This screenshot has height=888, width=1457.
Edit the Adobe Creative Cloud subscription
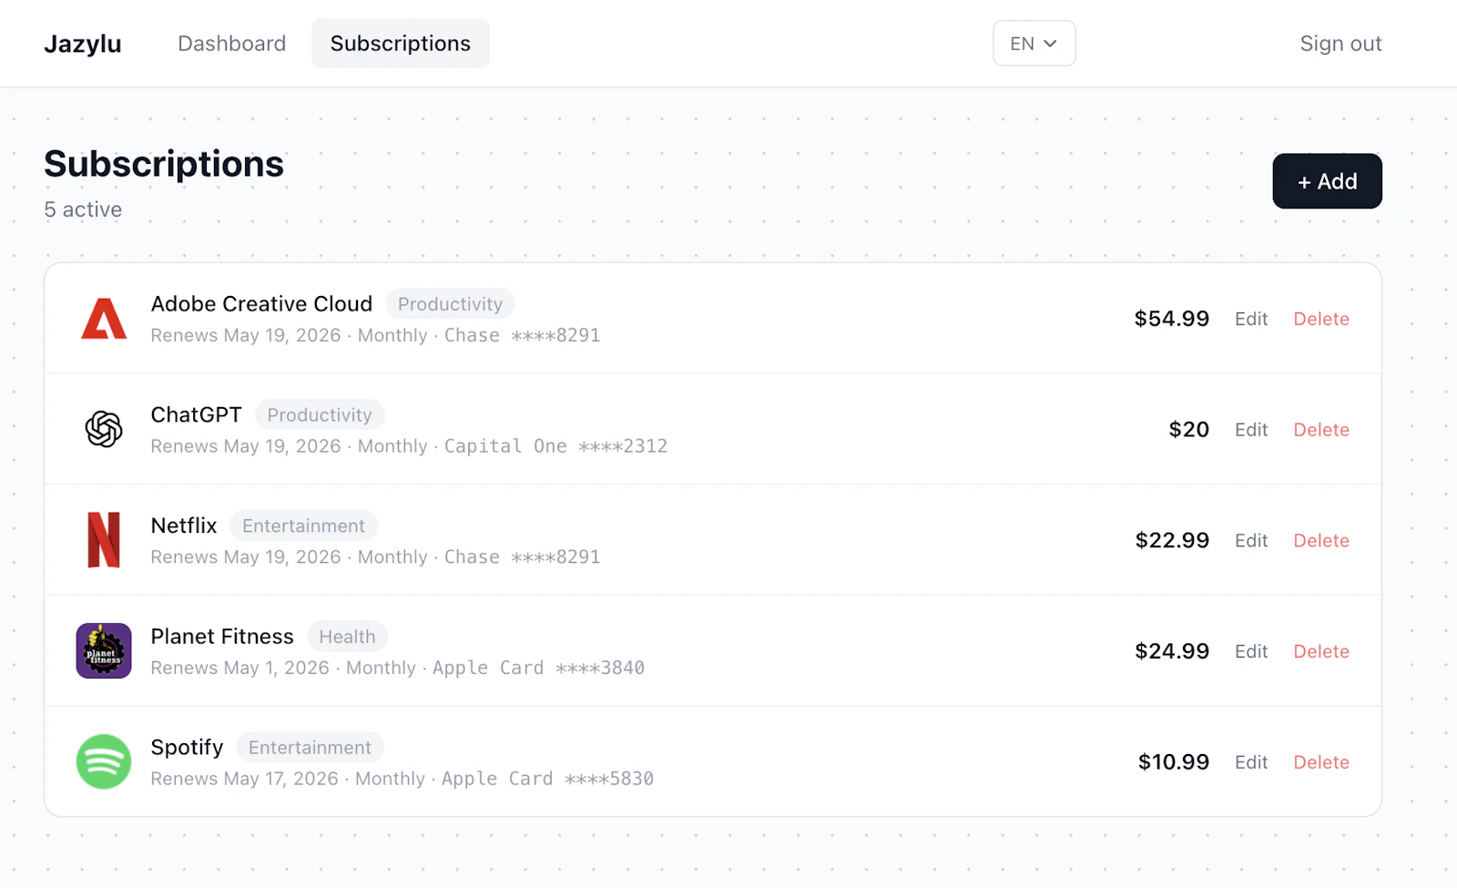(x=1251, y=319)
